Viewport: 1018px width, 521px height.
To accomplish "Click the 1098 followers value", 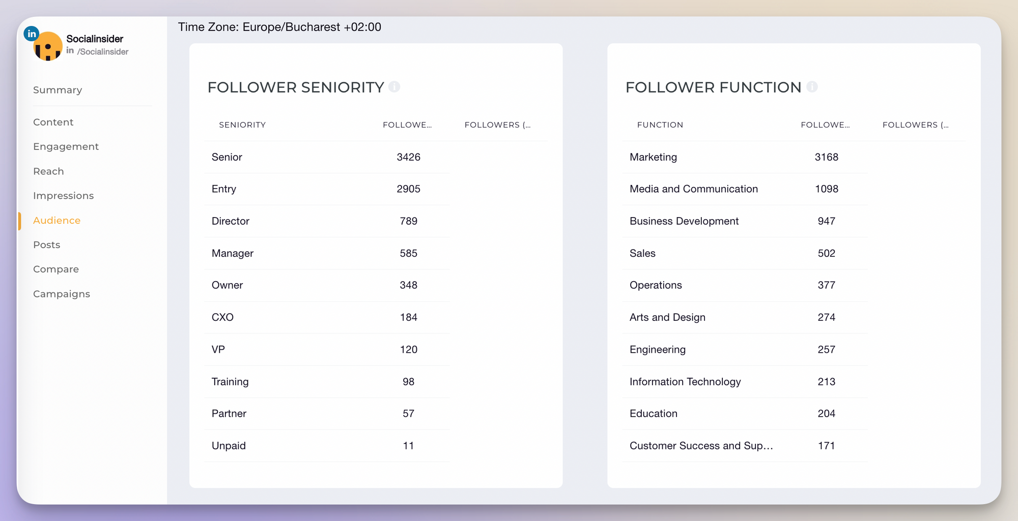I will click(x=827, y=189).
